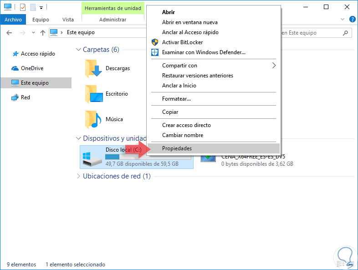Viewport: 358px width, 270px height.
Task: Click the Este equipo monitor icon in sidebar
Action: click(15, 83)
